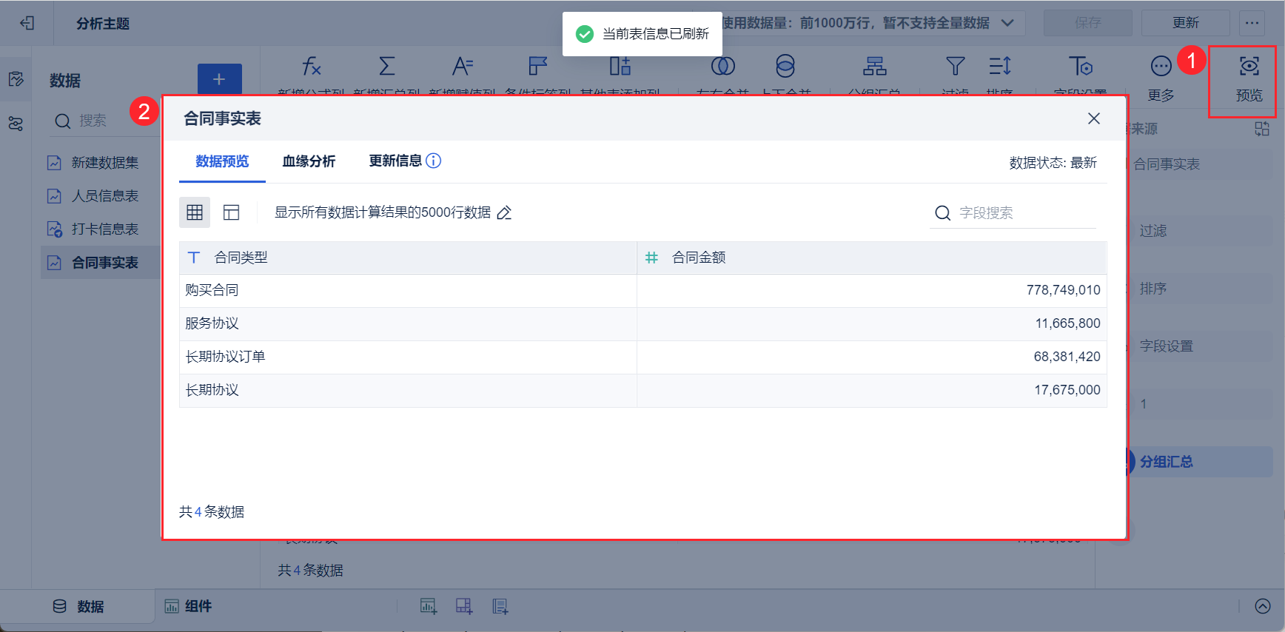Image resolution: width=1285 pixels, height=632 pixels.
Task: Click the 字段设置 step in right panel
Action: tap(1201, 346)
